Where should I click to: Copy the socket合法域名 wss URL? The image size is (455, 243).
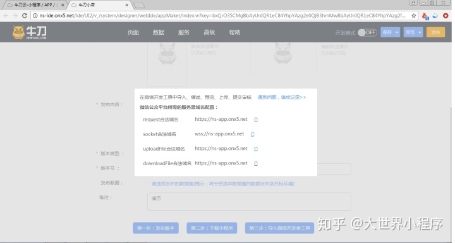pos(252,134)
